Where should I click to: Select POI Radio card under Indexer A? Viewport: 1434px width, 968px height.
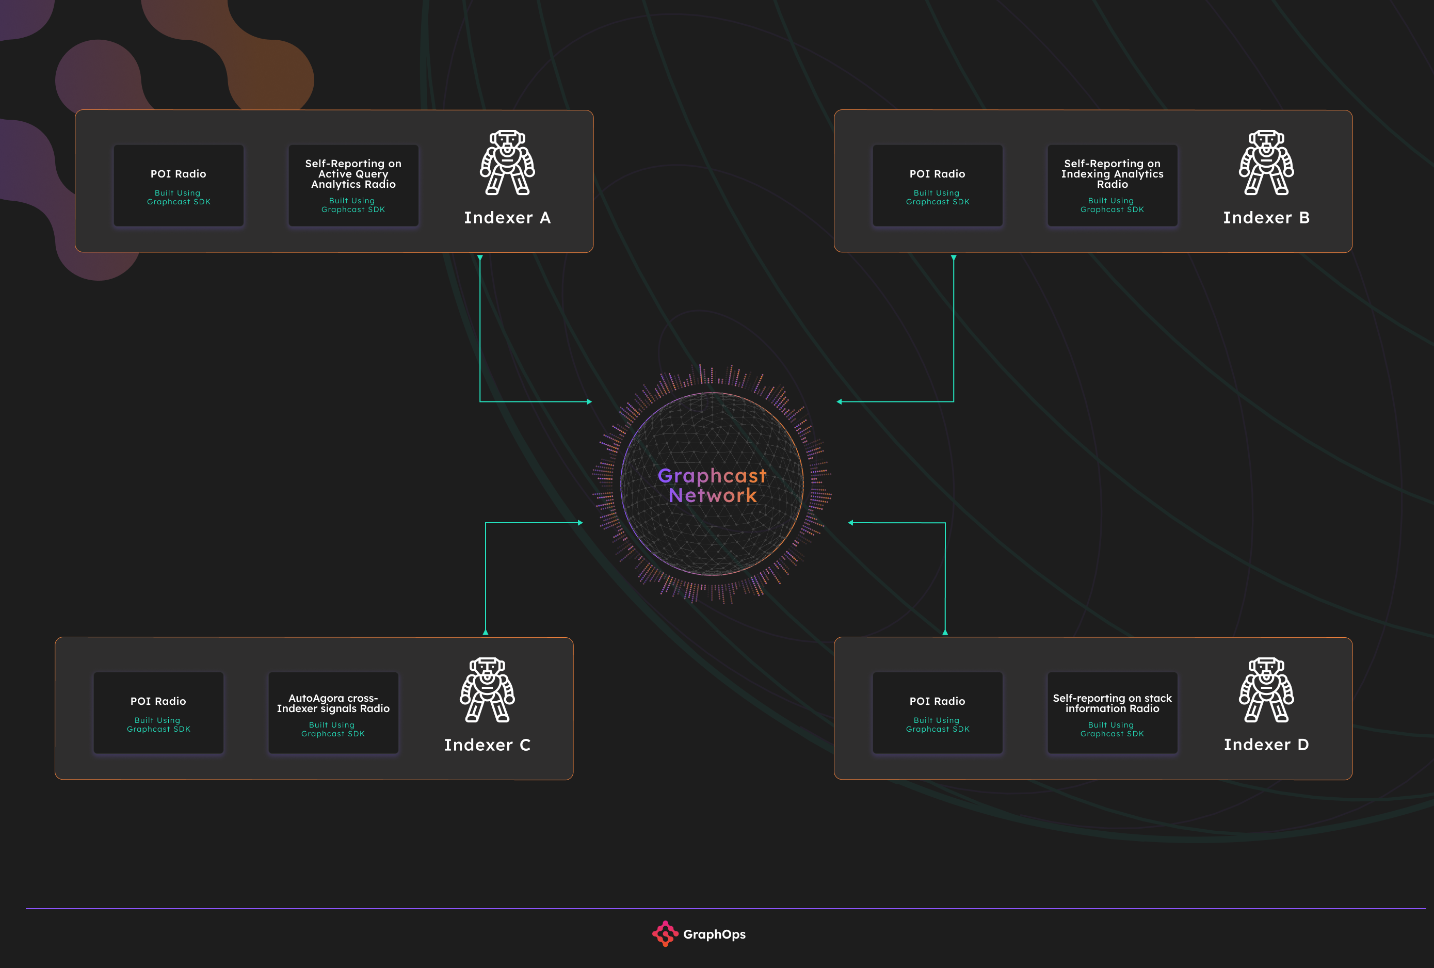coord(179,185)
